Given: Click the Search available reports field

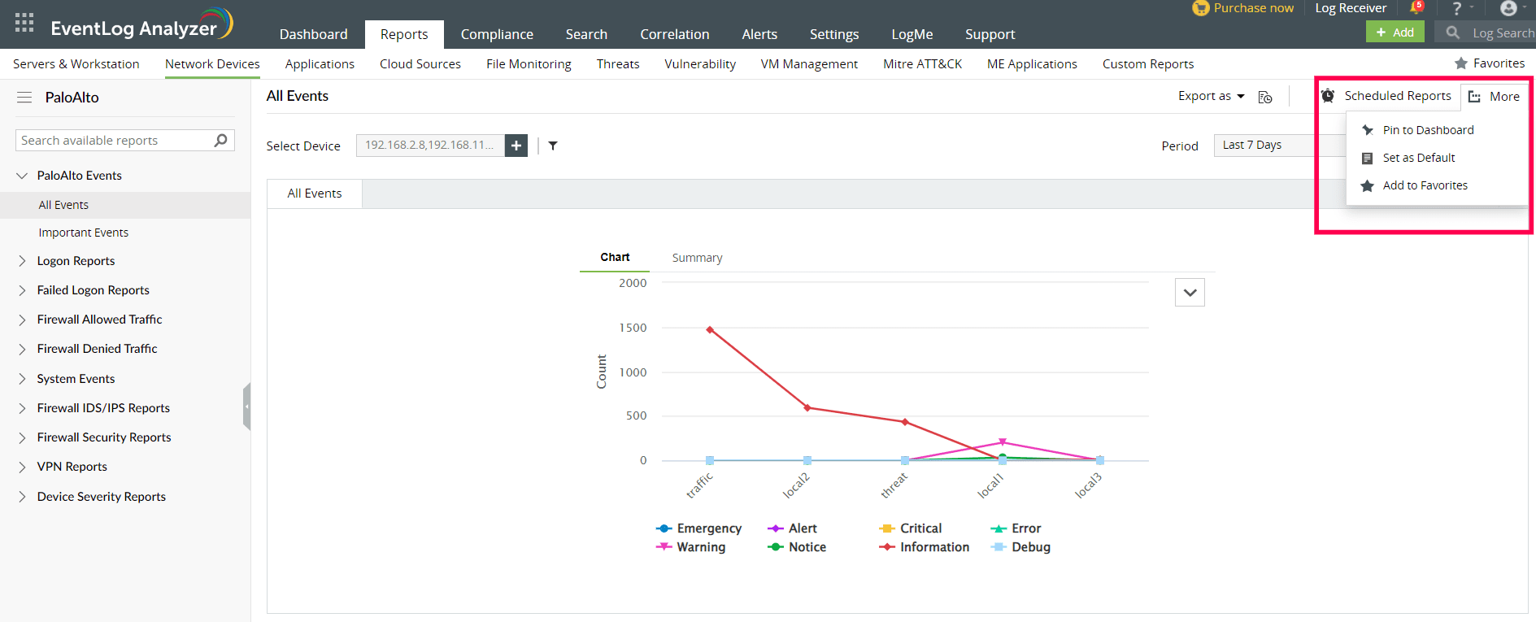Looking at the screenshot, I should tap(114, 141).
